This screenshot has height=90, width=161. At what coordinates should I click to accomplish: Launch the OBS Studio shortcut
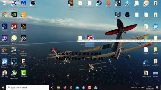pos(33,4)
